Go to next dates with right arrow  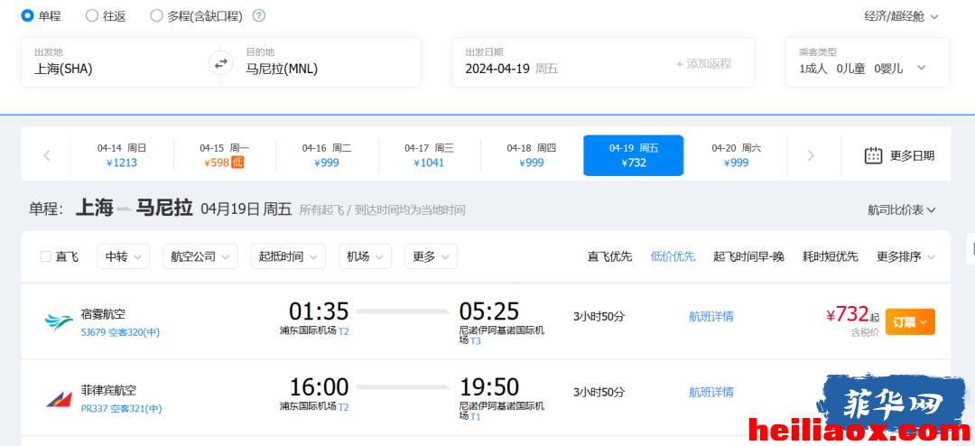[x=810, y=155]
